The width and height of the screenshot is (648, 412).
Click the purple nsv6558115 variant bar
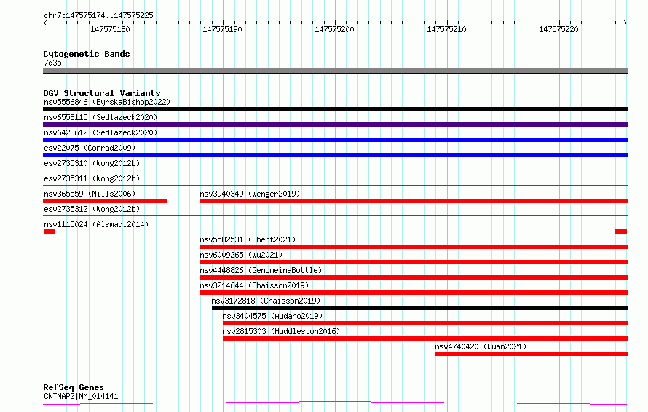[335, 124]
